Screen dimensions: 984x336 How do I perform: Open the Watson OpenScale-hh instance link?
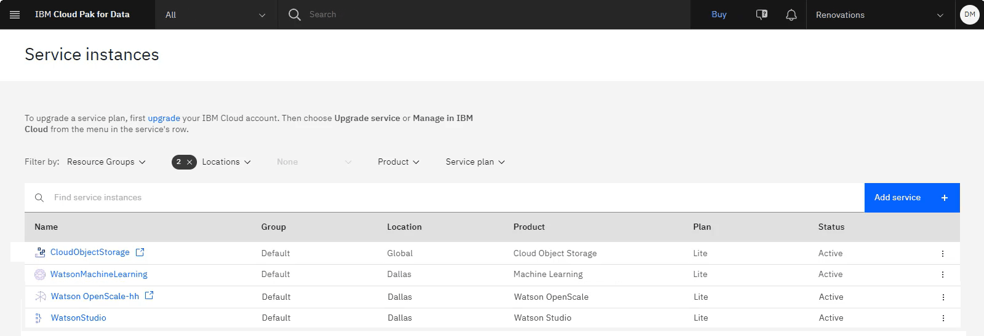click(95, 297)
